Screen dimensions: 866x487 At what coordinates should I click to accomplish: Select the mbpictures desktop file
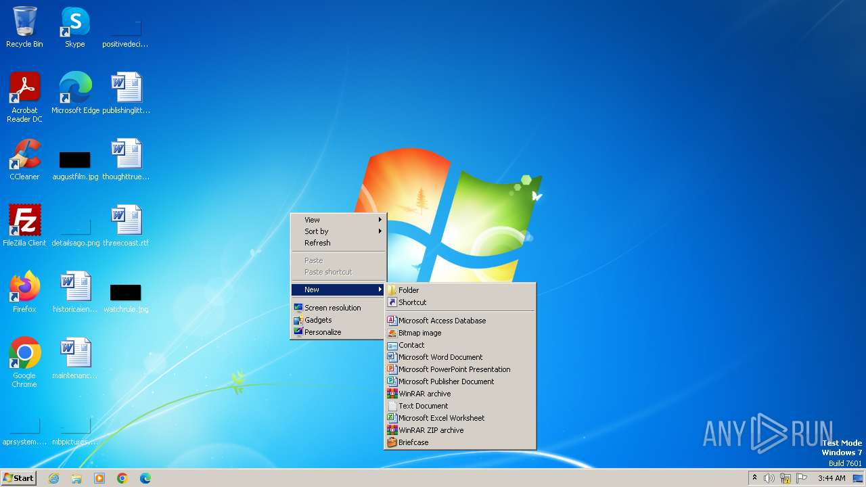[x=75, y=431]
